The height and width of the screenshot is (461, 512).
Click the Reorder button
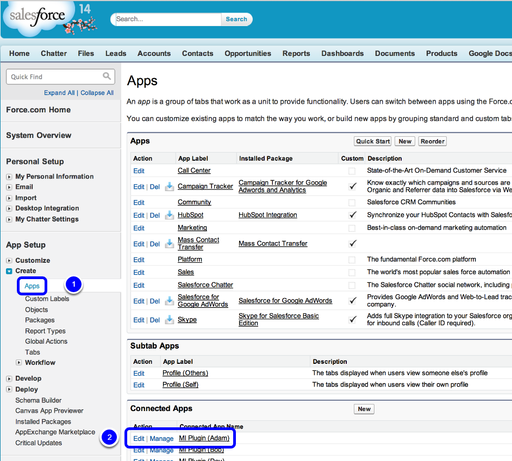pos(432,141)
